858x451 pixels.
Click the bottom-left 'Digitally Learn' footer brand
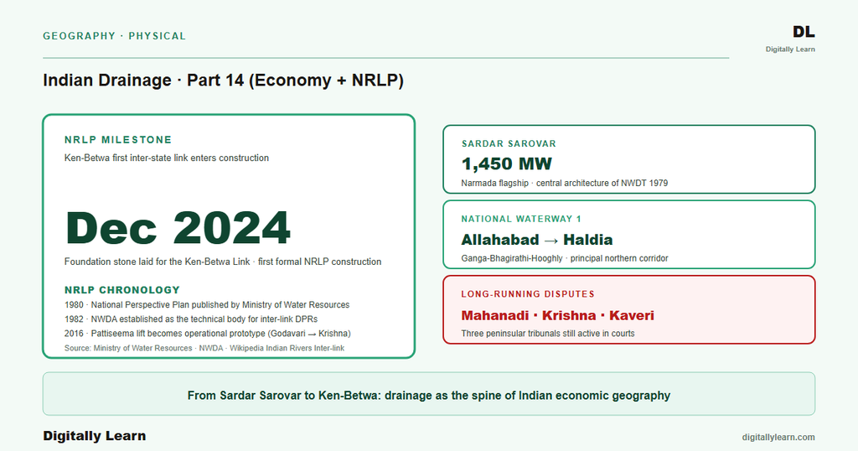coord(95,436)
